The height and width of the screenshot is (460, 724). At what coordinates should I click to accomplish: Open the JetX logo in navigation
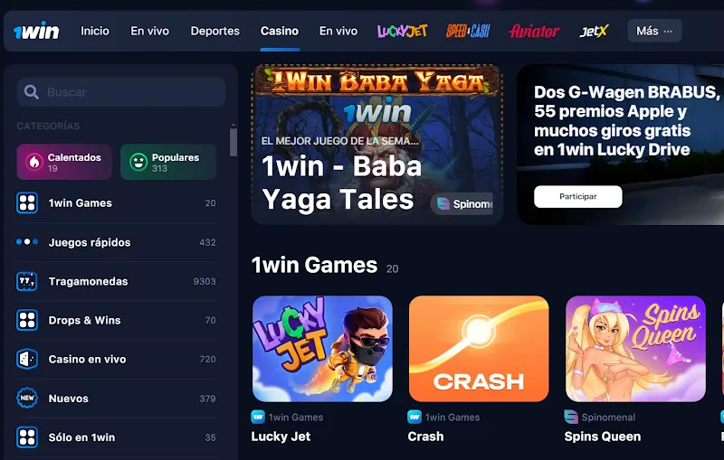point(595,31)
